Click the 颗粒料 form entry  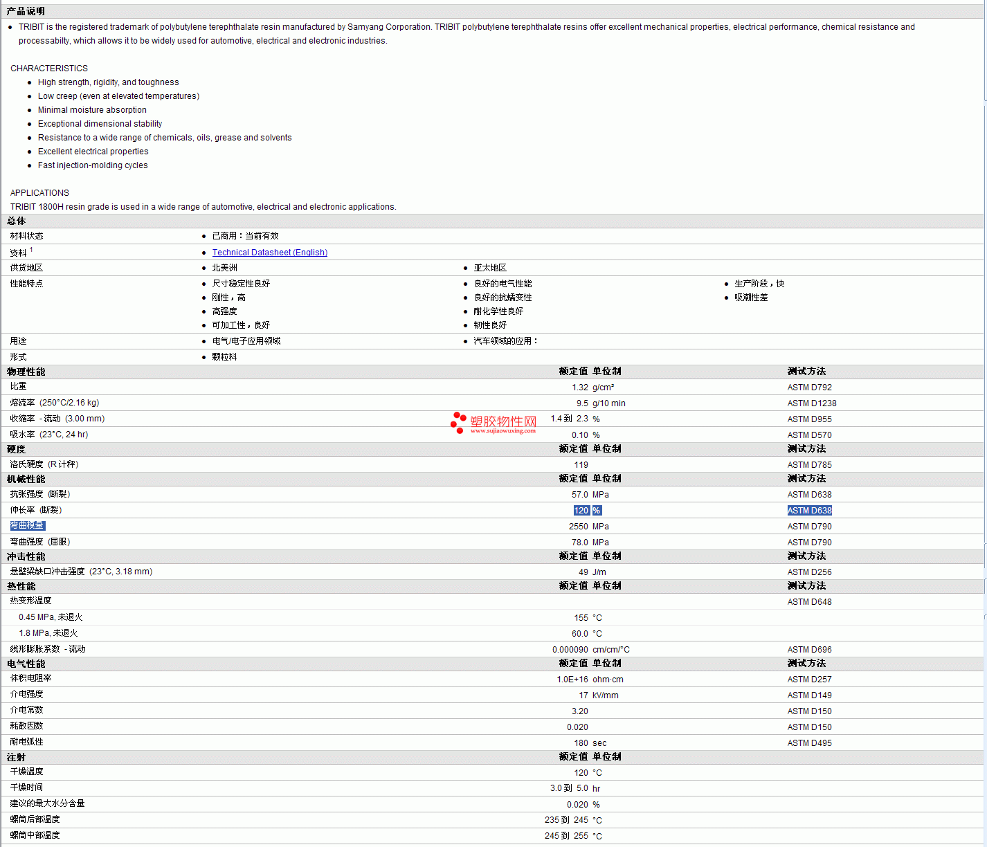point(225,357)
